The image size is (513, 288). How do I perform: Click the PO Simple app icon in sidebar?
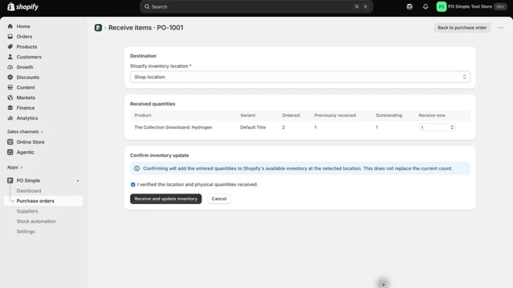click(10, 180)
